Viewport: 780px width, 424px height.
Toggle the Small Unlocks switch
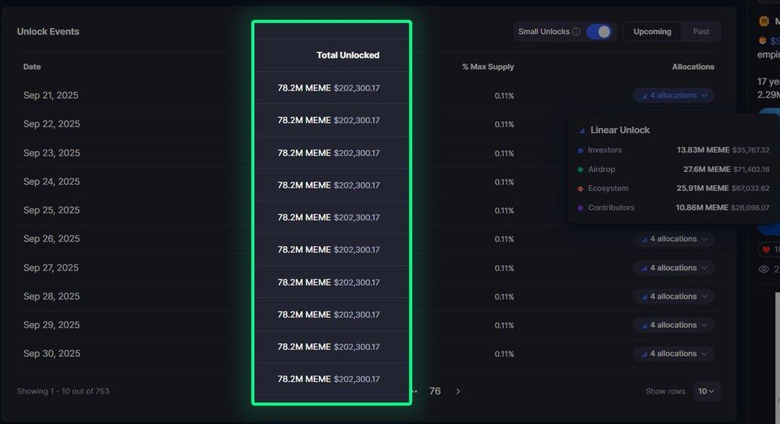tap(599, 32)
